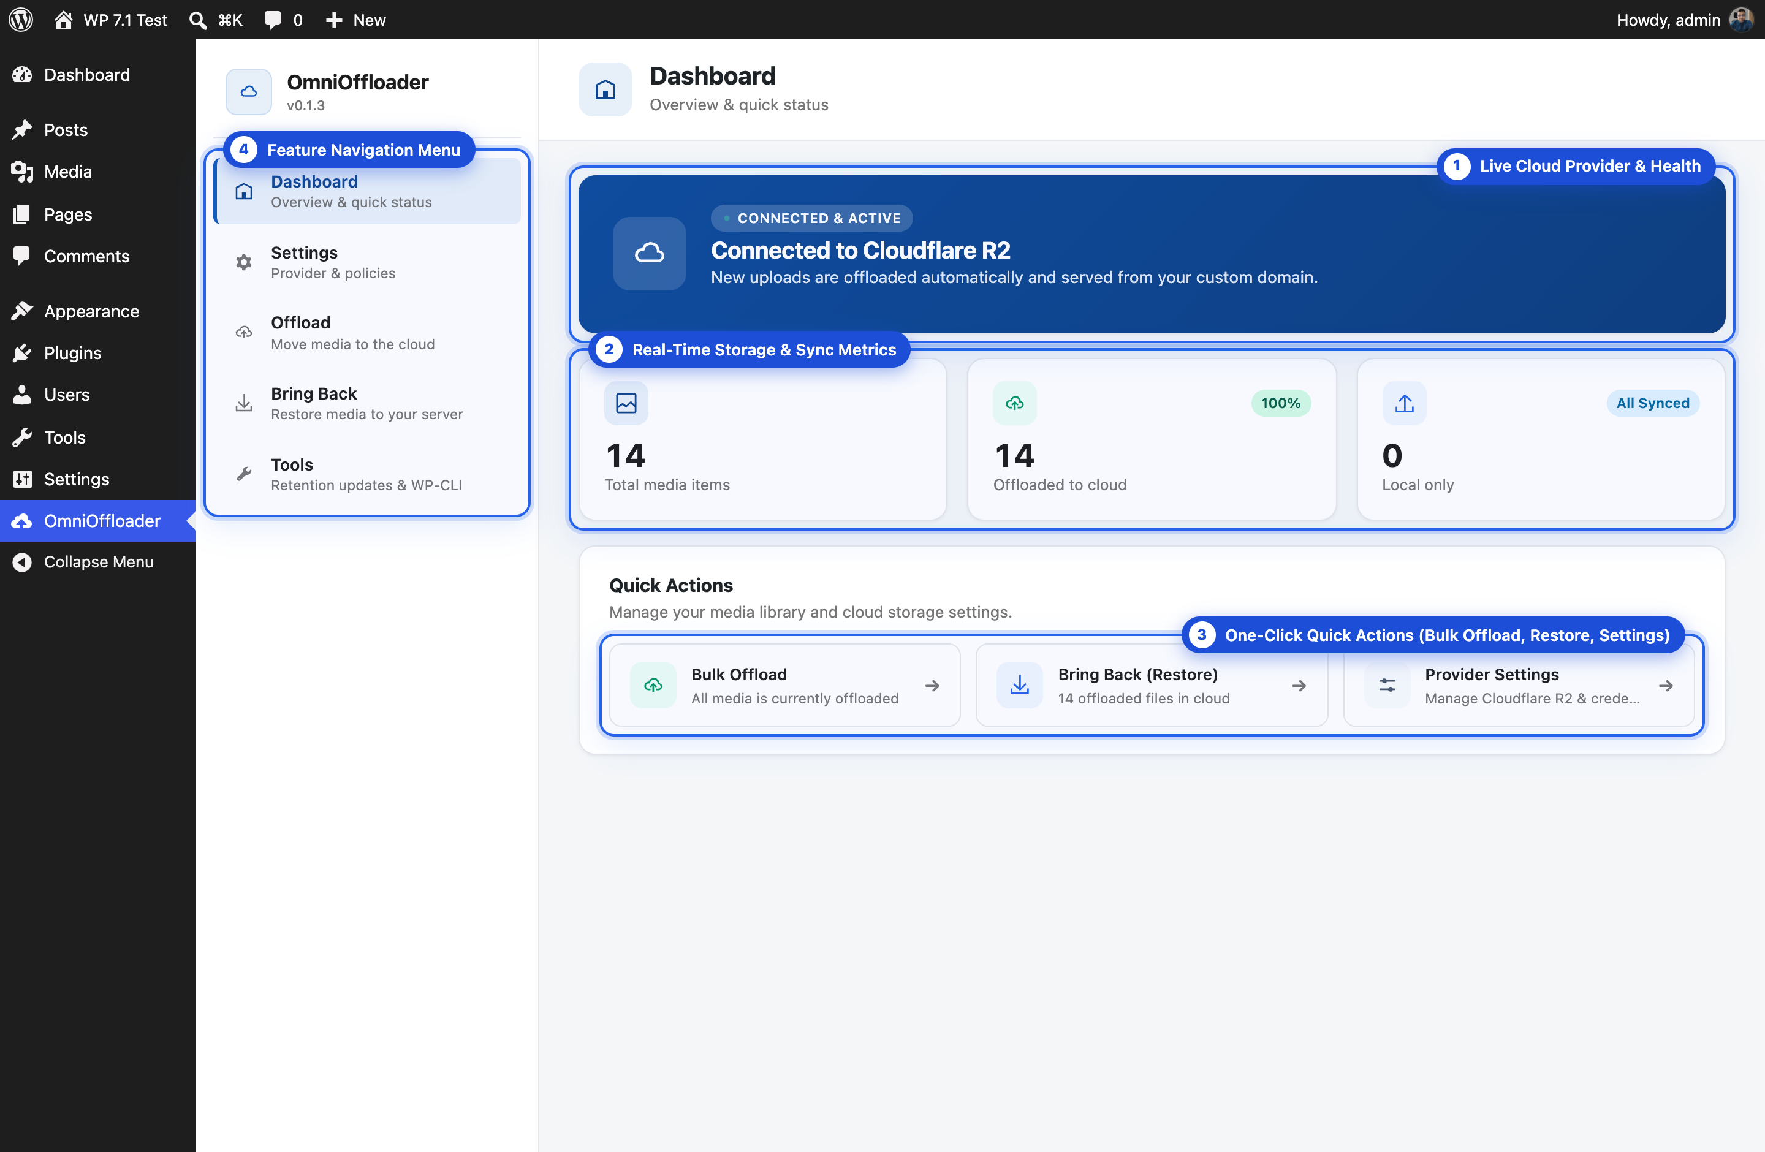Viewport: 1765px width, 1152px height.
Task: Open the WordPress Dashboard menu item
Action: (98, 75)
